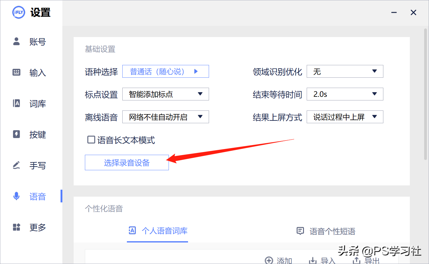Screen dimensions: 429x264
Task: Expand the 普通话（随心说）language selector
Action: click(x=166, y=71)
